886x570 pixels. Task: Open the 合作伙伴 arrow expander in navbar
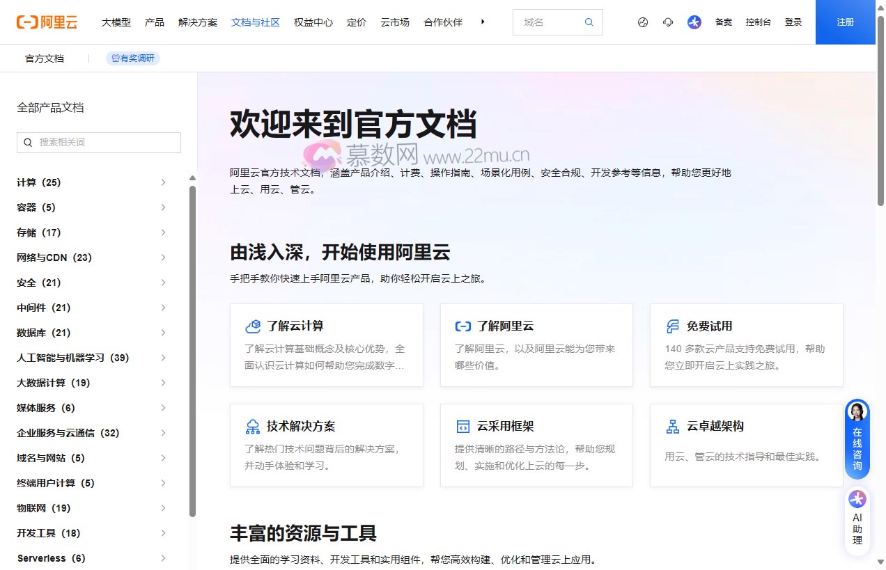(x=482, y=22)
